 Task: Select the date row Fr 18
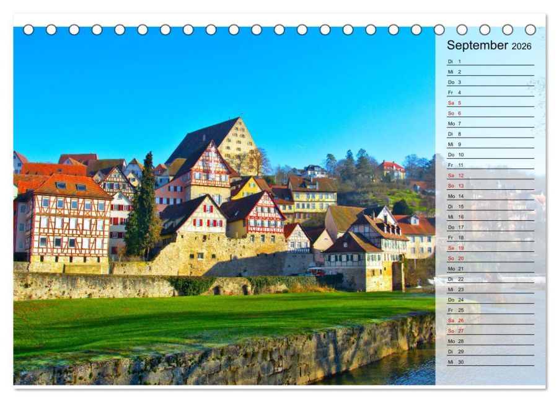click(x=491, y=238)
